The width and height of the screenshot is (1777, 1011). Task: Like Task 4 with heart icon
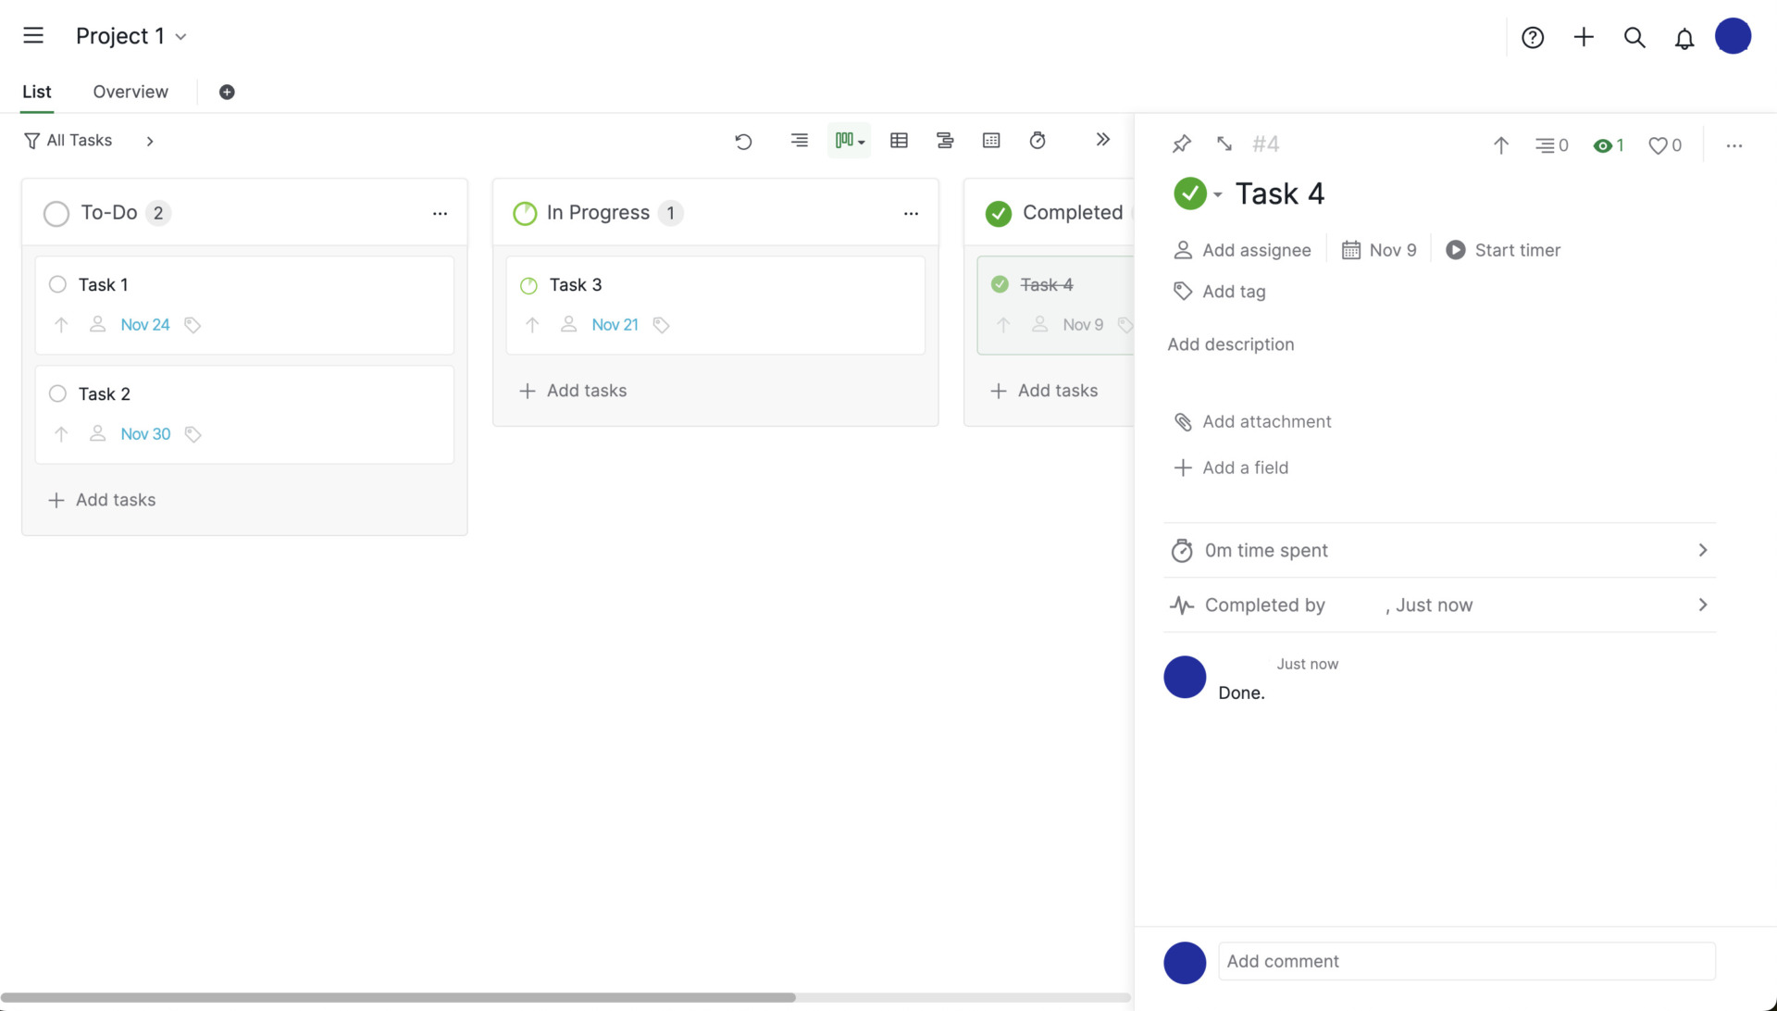[x=1658, y=145]
